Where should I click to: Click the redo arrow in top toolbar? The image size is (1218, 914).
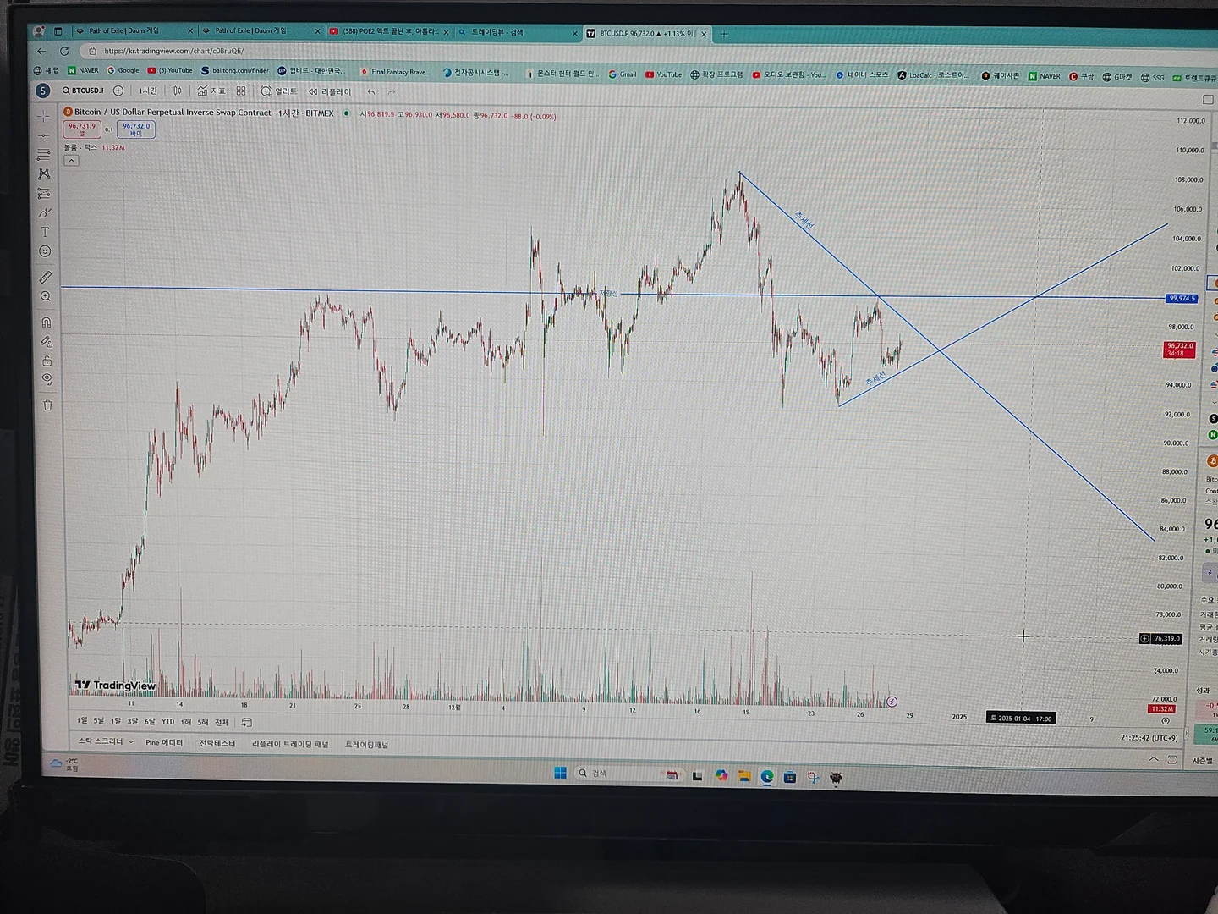pos(392,92)
